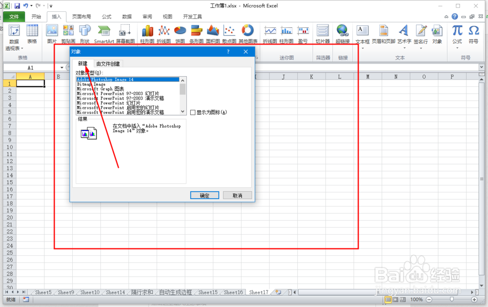
Task: Minimize the ribbon with the caret icon
Action: 447,17
